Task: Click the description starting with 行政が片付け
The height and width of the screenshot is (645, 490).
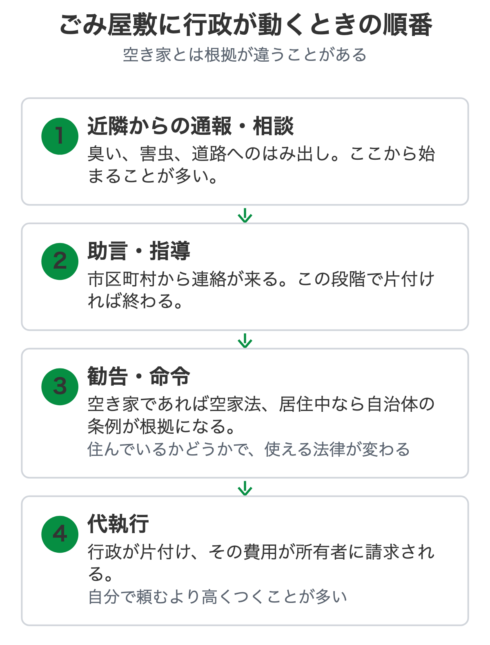Action: pos(261,563)
